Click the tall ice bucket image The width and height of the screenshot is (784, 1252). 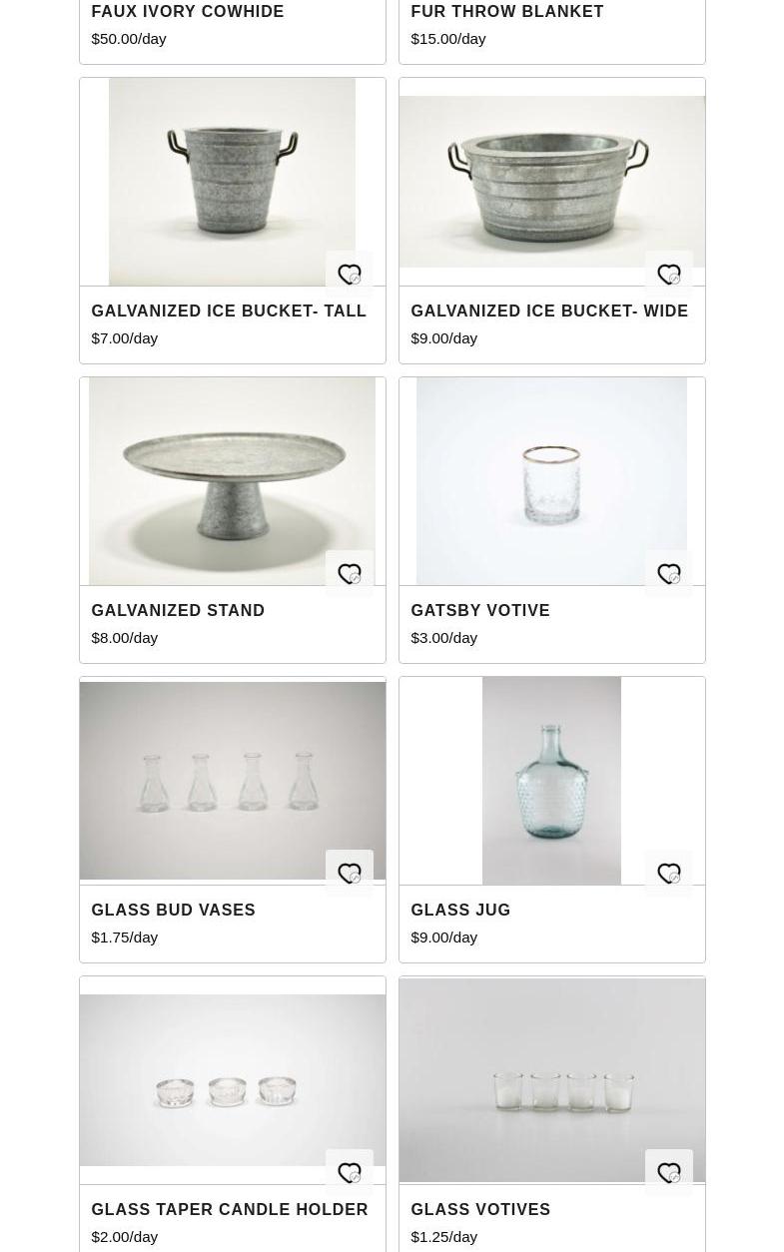tap(232, 182)
